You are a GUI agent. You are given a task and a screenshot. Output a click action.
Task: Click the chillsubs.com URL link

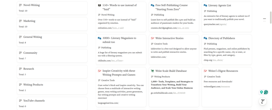[x=110, y=61]
